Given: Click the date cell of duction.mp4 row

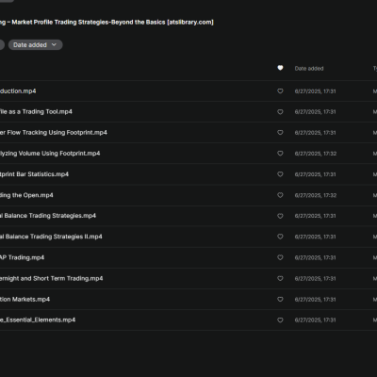Looking at the screenshot, I should click(315, 91).
